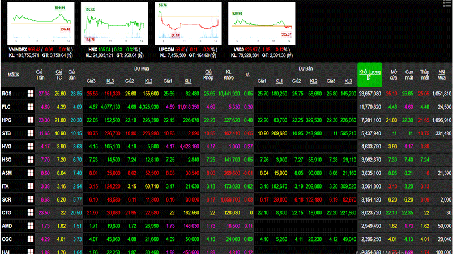
Task: Click the Dư Bán KL2 column header
Action: tap(314, 81)
